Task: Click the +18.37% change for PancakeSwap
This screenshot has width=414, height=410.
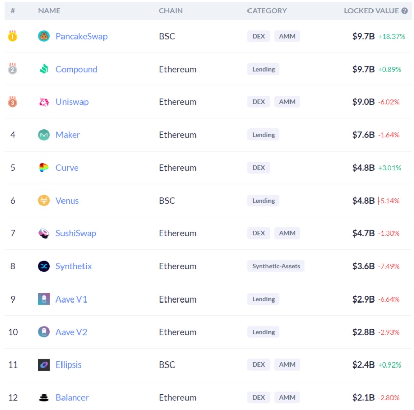Action: point(391,37)
